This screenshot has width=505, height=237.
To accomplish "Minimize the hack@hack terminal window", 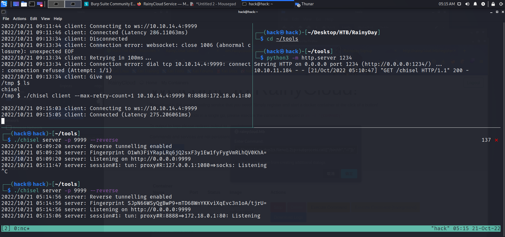I will 491,12.
